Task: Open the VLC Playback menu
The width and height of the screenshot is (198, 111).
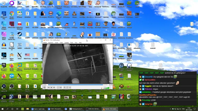Action: click(x=51, y=43)
